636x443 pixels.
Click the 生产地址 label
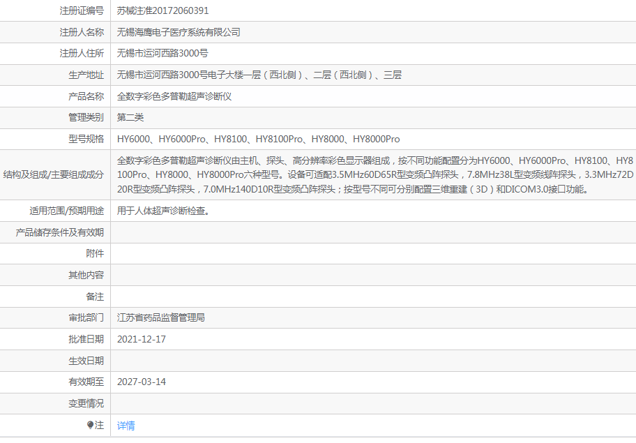[x=86, y=75]
